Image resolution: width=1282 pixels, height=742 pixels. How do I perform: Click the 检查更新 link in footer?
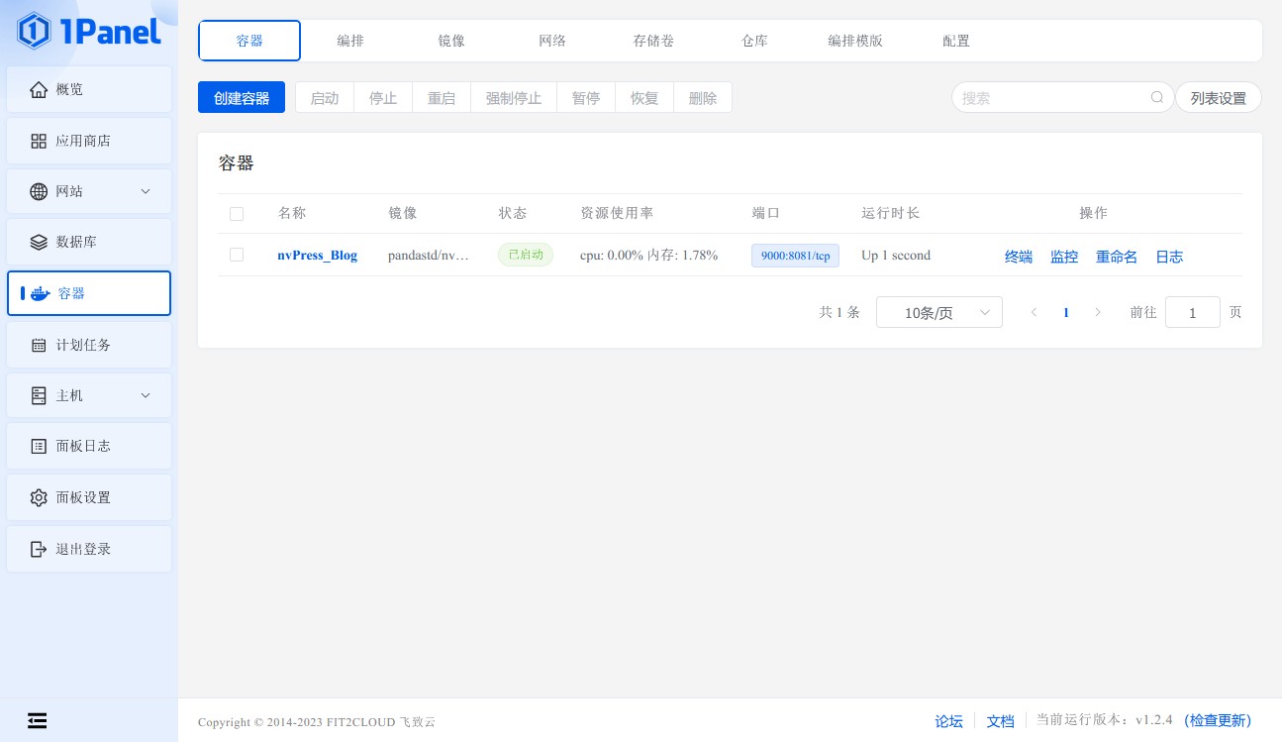[x=1218, y=720]
